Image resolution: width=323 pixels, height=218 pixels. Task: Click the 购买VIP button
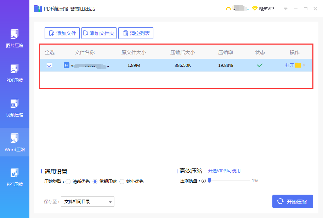263,8
